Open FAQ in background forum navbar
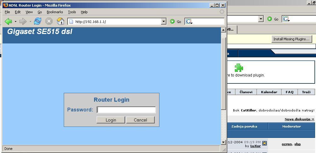The height and width of the screenshot is (153, 316). point(289,92)
